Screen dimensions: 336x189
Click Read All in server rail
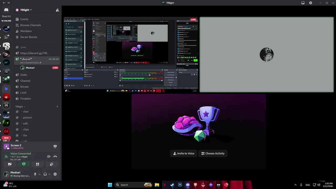click(x=6, y=16)
